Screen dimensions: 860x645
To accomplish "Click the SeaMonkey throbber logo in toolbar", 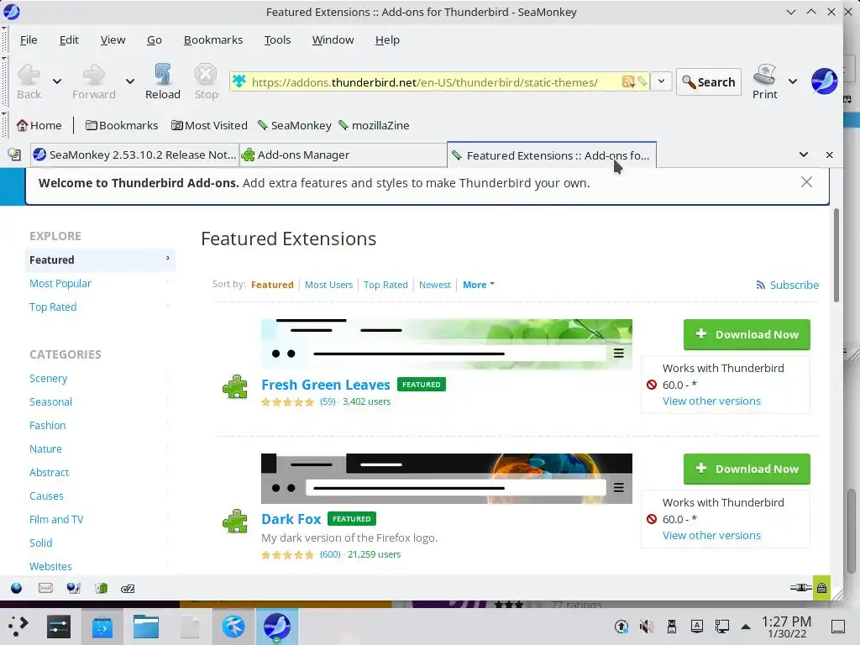I will click(x=824, y=81).
